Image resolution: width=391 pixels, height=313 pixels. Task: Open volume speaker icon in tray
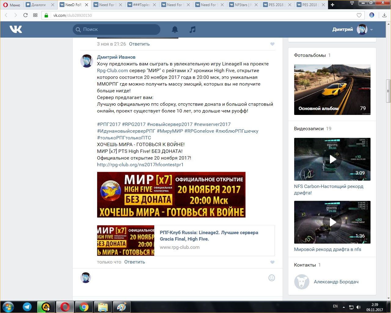(358, 307)
